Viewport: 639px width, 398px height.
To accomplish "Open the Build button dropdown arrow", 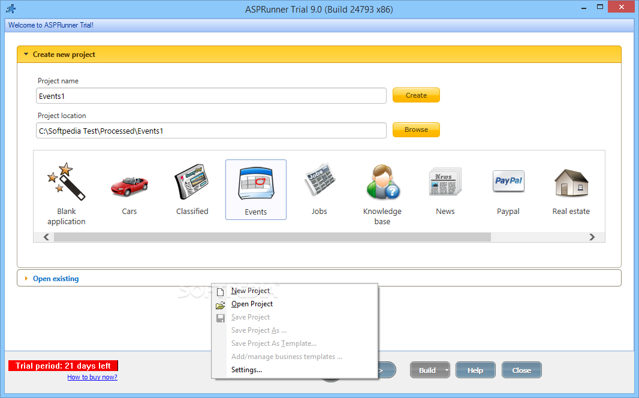I will coord(447,370).
